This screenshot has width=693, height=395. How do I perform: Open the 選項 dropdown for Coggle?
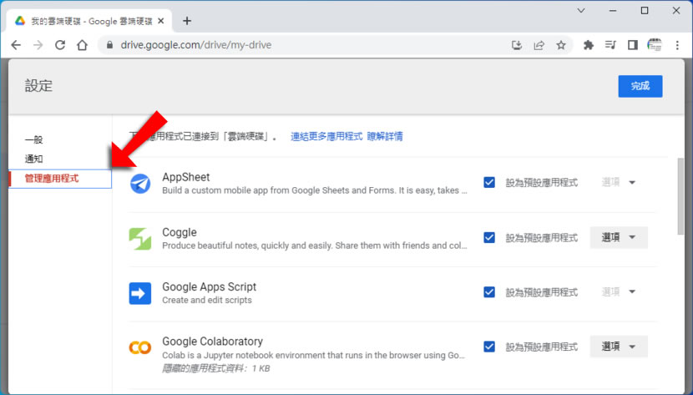pyautogui.click(x=619, y=237)
